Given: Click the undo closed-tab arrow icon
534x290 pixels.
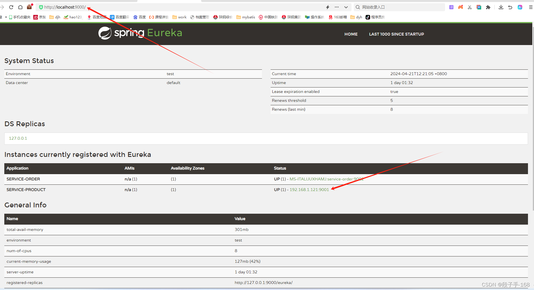Looking at the screenshot, I should 510,7.
